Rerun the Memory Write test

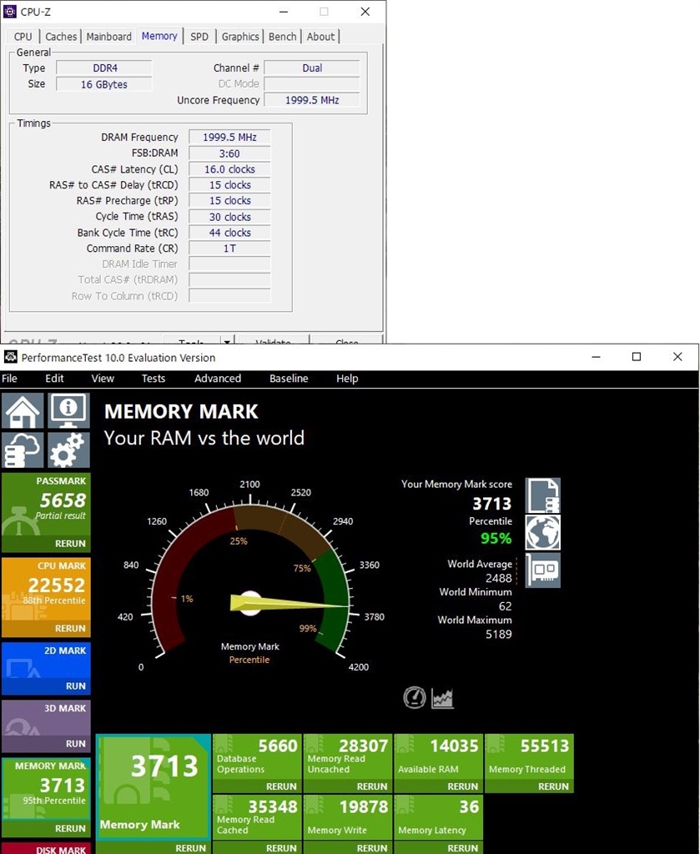(372, 848)
